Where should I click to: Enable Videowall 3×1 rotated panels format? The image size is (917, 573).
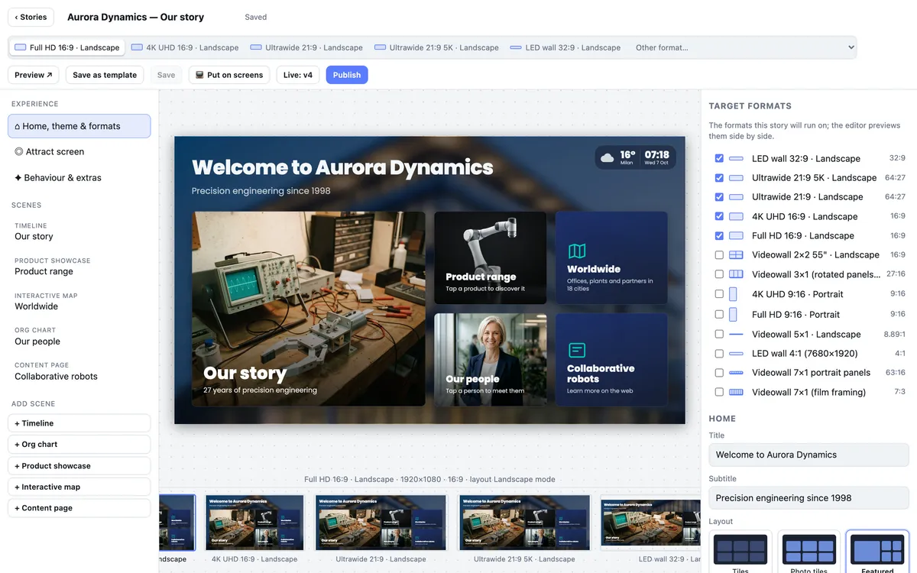(719, 274)
